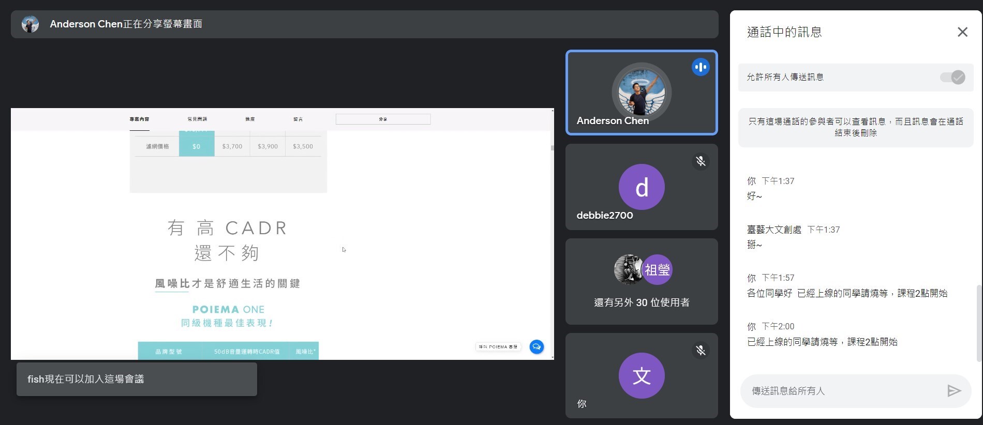Viewport: 983px width, 425px height.
Task: Click the shared page vertical scrollbar
Action: pyautogui.click(x=553, y=148)
